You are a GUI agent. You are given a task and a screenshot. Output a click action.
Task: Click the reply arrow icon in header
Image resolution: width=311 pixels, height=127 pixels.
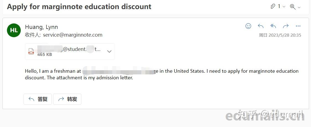(x=261, y=26)
